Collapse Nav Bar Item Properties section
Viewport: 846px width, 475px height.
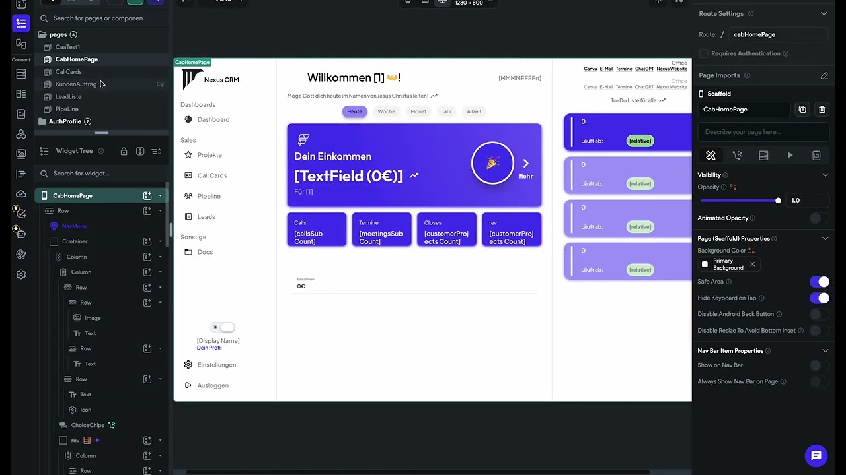pos(825,351)
